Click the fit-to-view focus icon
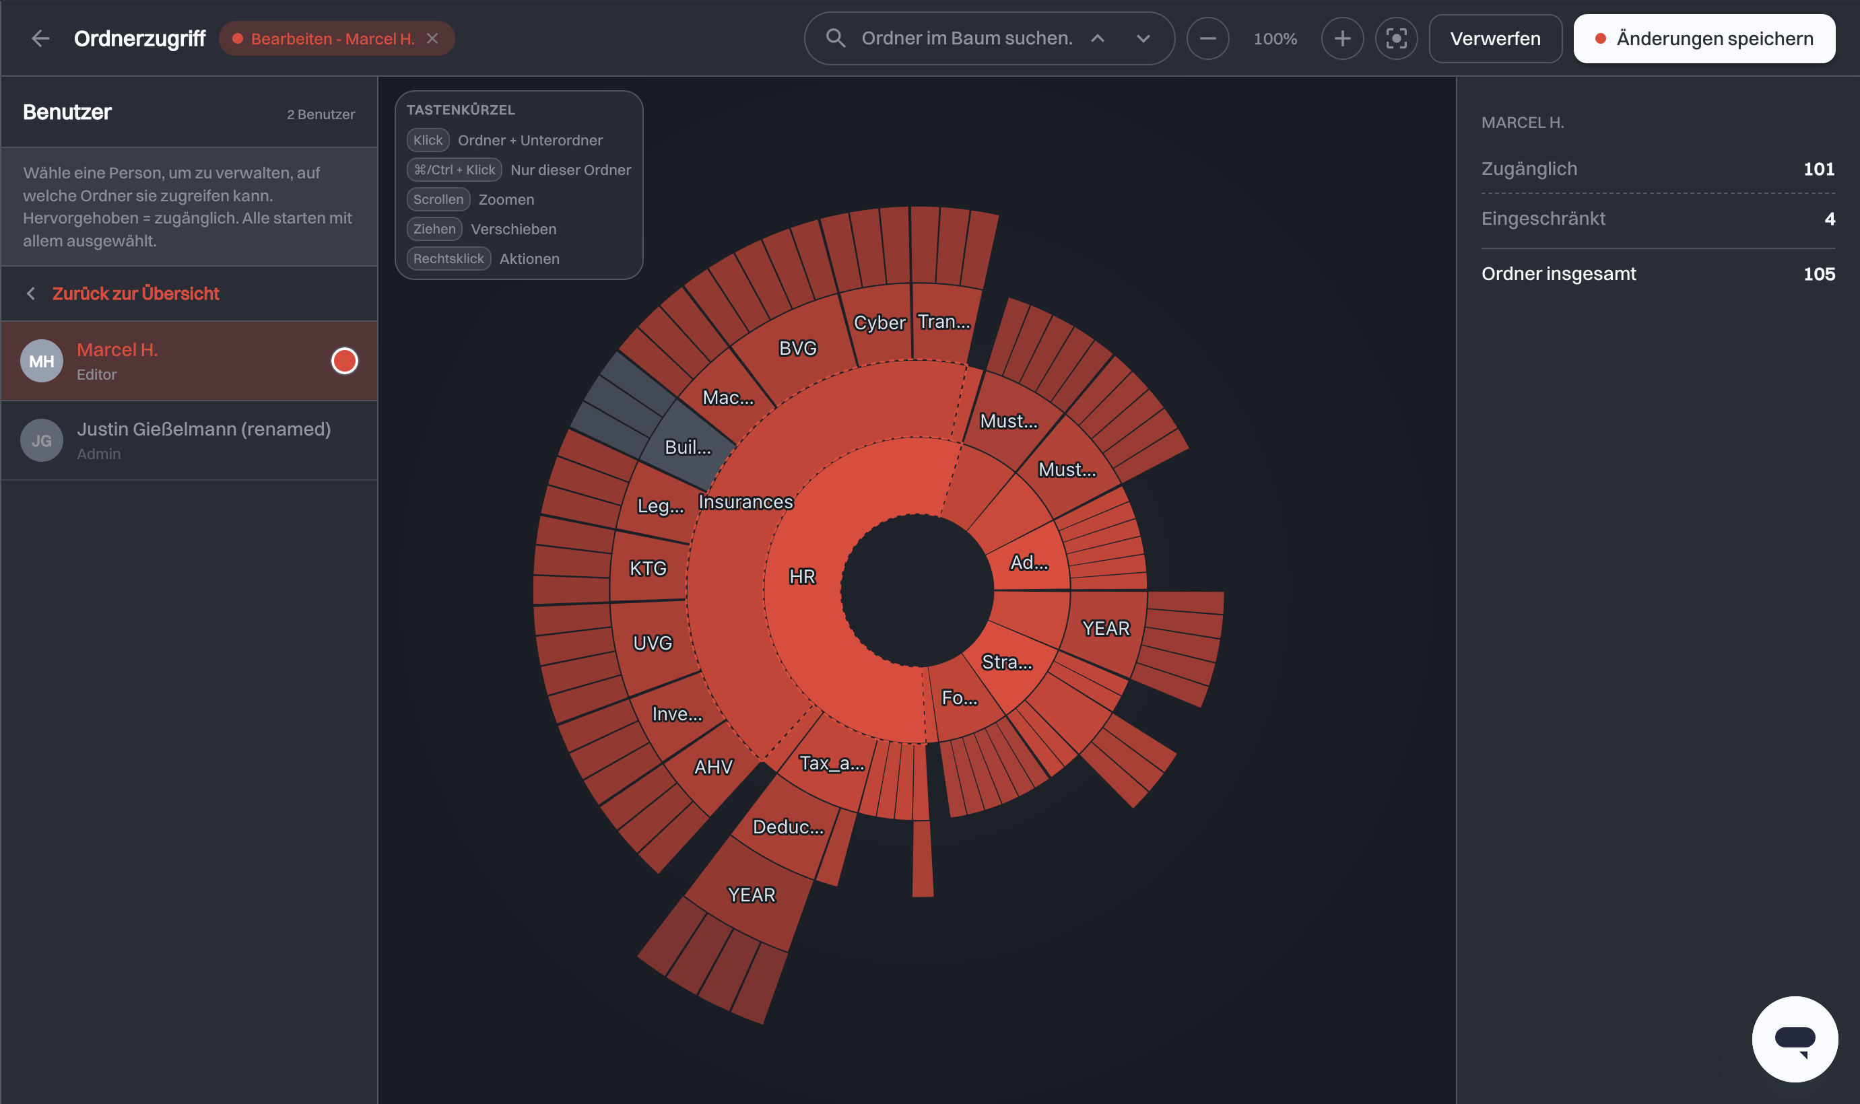Image resolution: width=1860 pixels, height=1104 pixels. [1397, 38]
